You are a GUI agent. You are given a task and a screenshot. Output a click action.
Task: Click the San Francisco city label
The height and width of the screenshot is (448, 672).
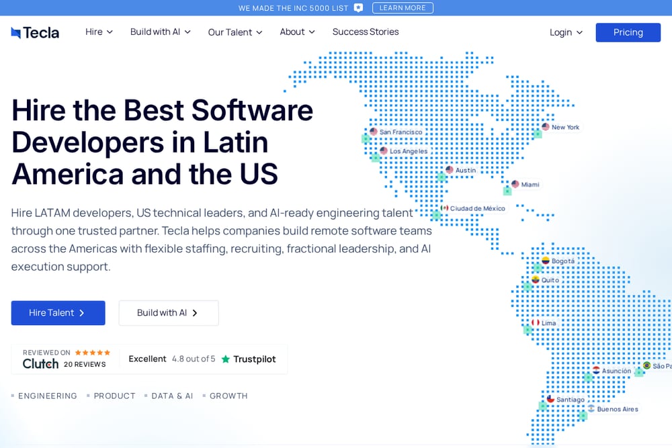[x=401, y=132]
